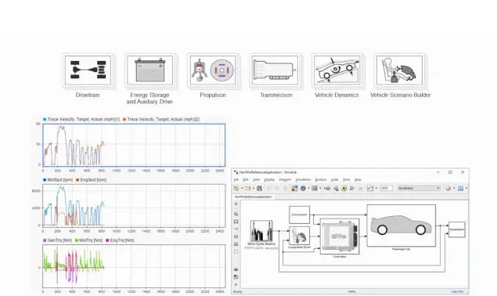Screen dimensions: 497x296
Task: Click the Up to Parent arrow icon
Action: [285, 188]
